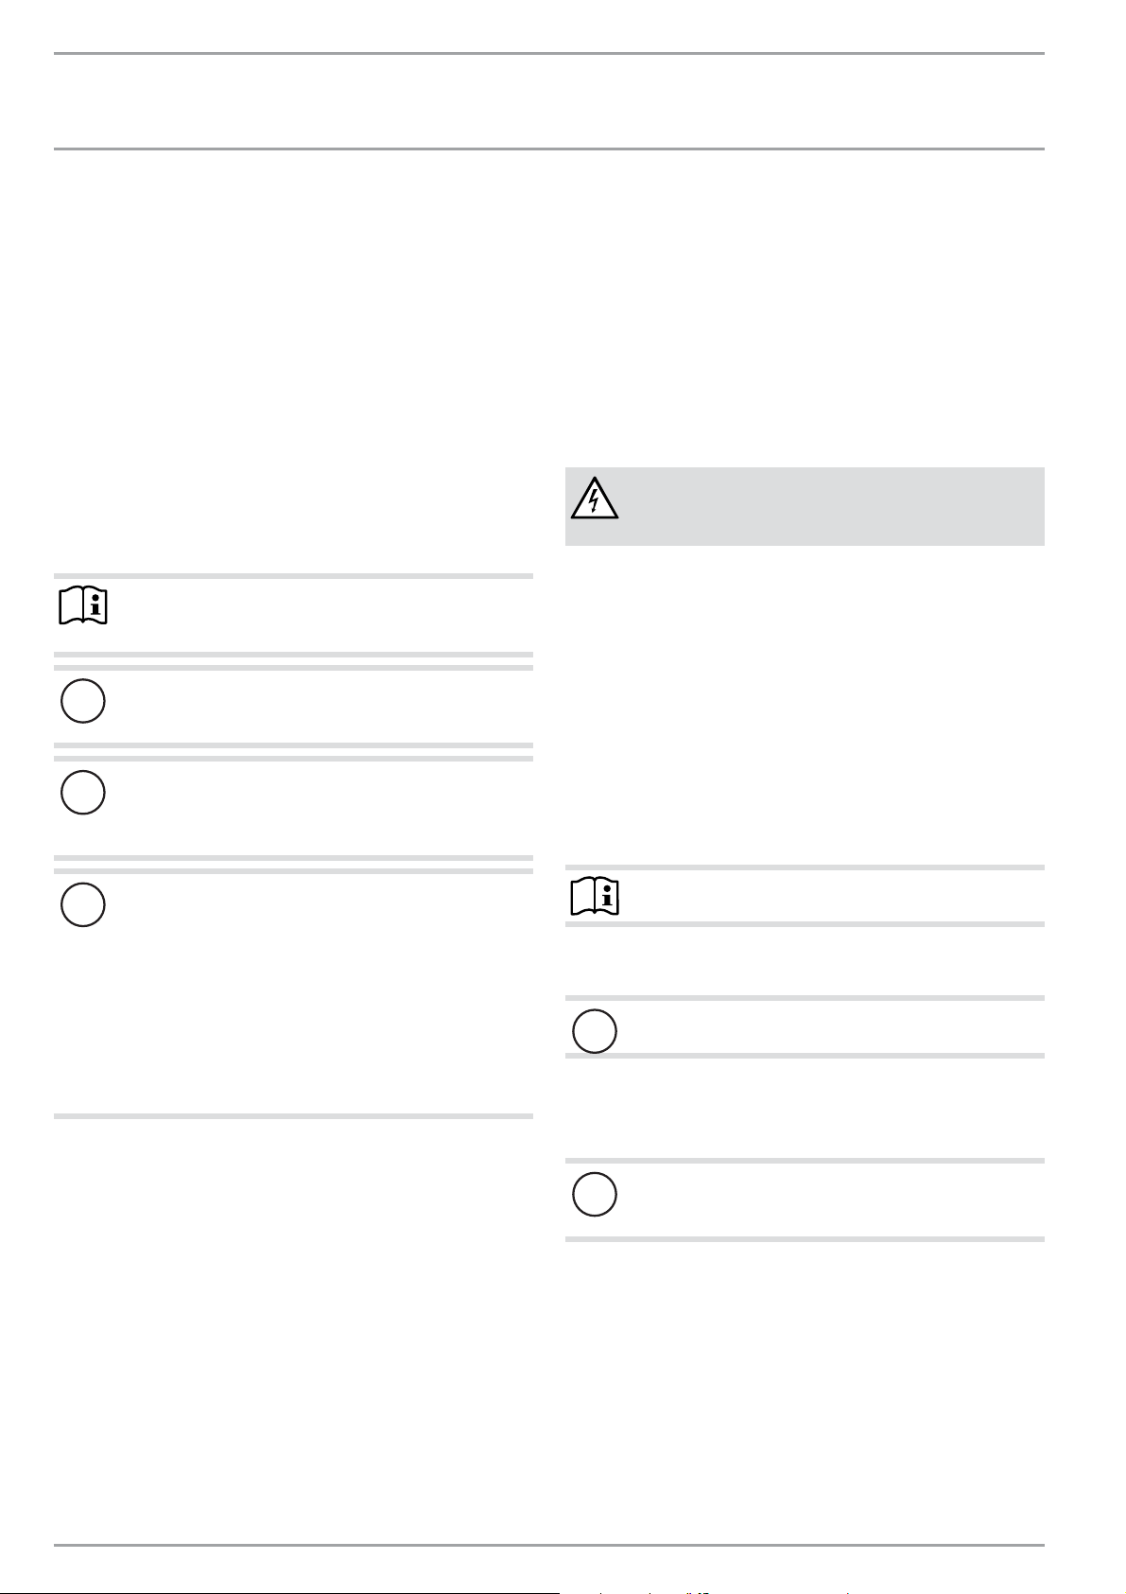
Task: Click the note area beside the upper right circle
Action: point(832,1026)
